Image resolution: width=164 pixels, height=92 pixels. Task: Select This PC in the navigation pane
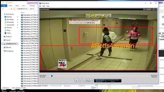click(x=8, y=40)
